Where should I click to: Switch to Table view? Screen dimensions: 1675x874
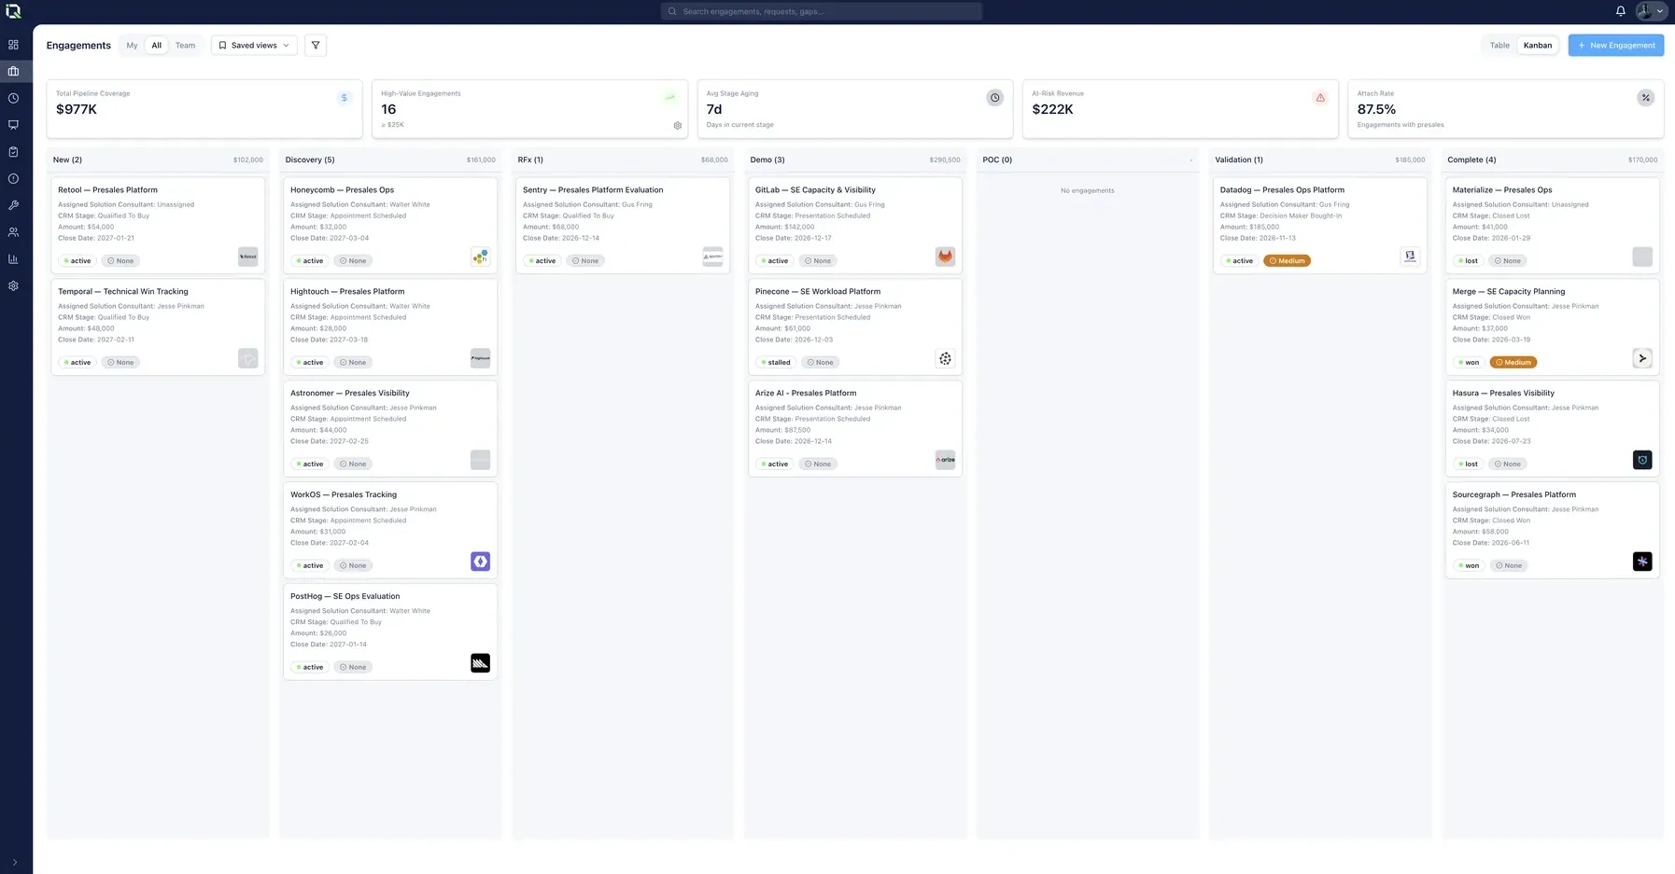click(x=1499, y=45)
